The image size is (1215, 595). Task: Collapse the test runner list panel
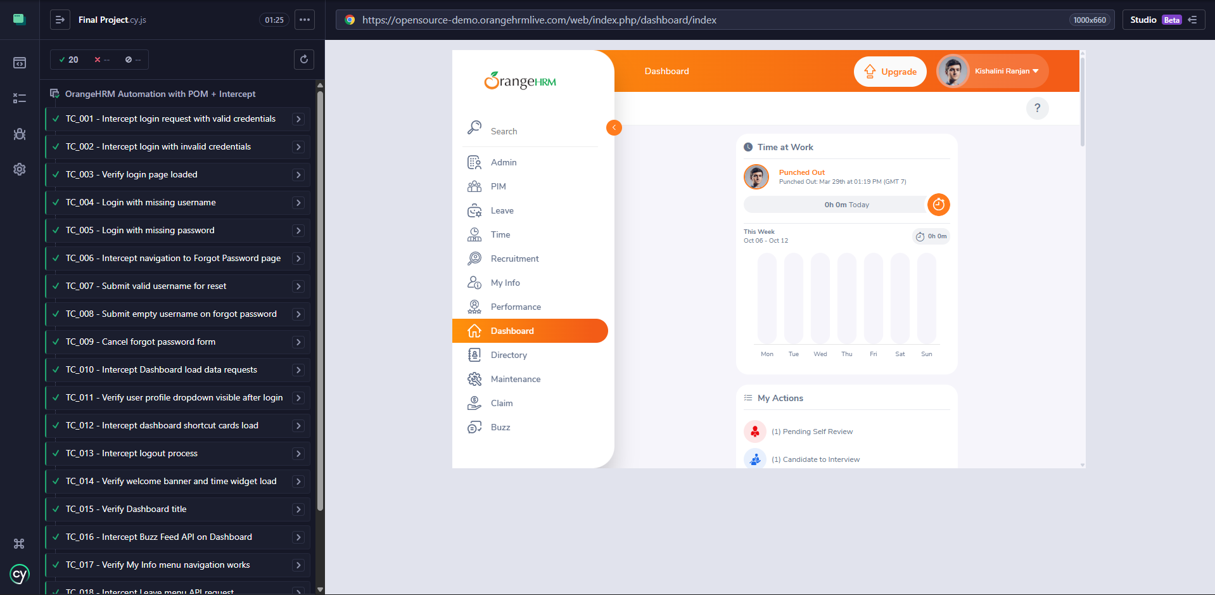coord(60,20)
